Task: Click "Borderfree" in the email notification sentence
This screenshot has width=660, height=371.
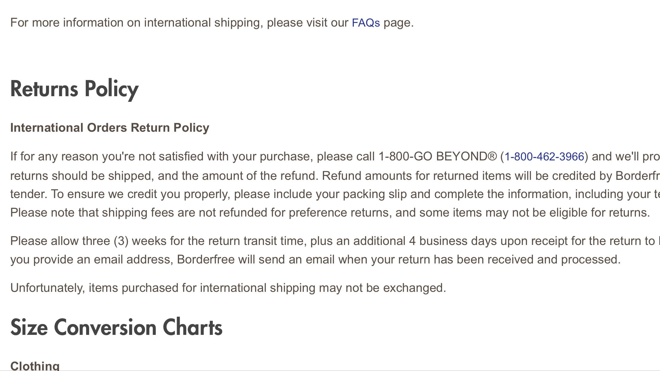Action: click(x=206, y=260)
